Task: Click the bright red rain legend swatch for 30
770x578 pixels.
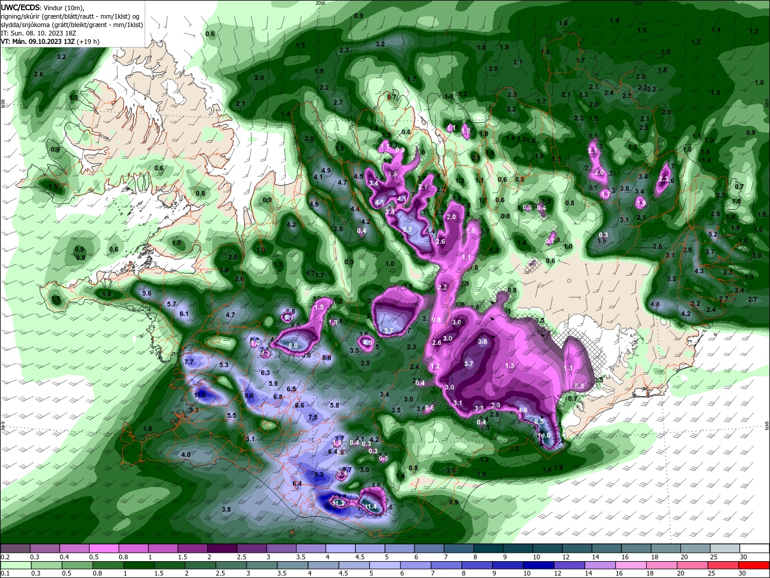Action: (x=755, y=565)
